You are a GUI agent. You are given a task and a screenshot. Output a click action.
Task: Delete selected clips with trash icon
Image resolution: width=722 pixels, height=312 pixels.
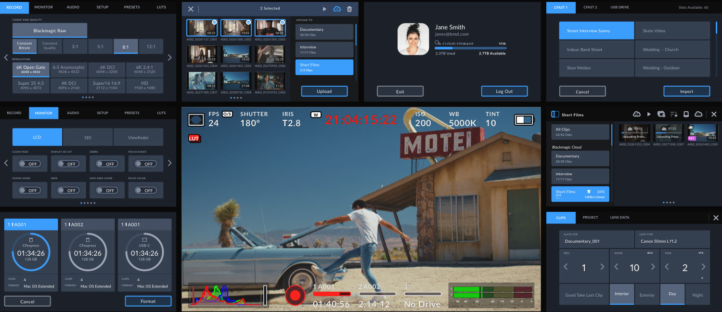pos(349,9)
